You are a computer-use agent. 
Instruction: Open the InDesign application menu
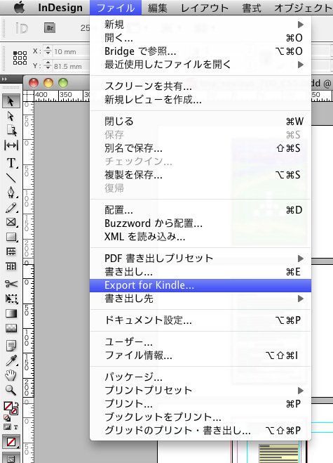coord(60,8)
